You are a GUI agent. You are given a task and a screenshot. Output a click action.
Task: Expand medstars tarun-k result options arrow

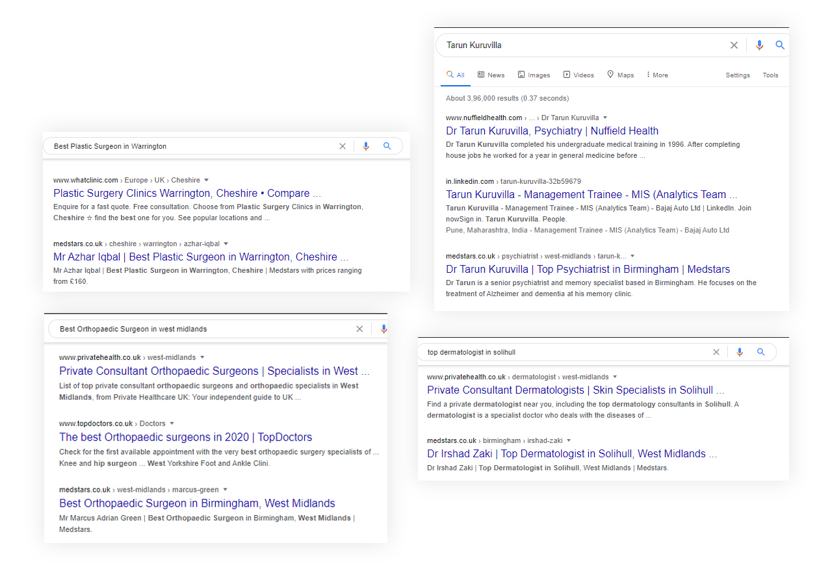tap(632, 256)
